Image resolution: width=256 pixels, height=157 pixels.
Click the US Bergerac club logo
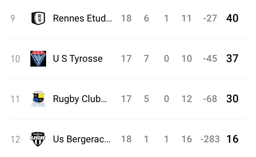(x=38, y=139)
